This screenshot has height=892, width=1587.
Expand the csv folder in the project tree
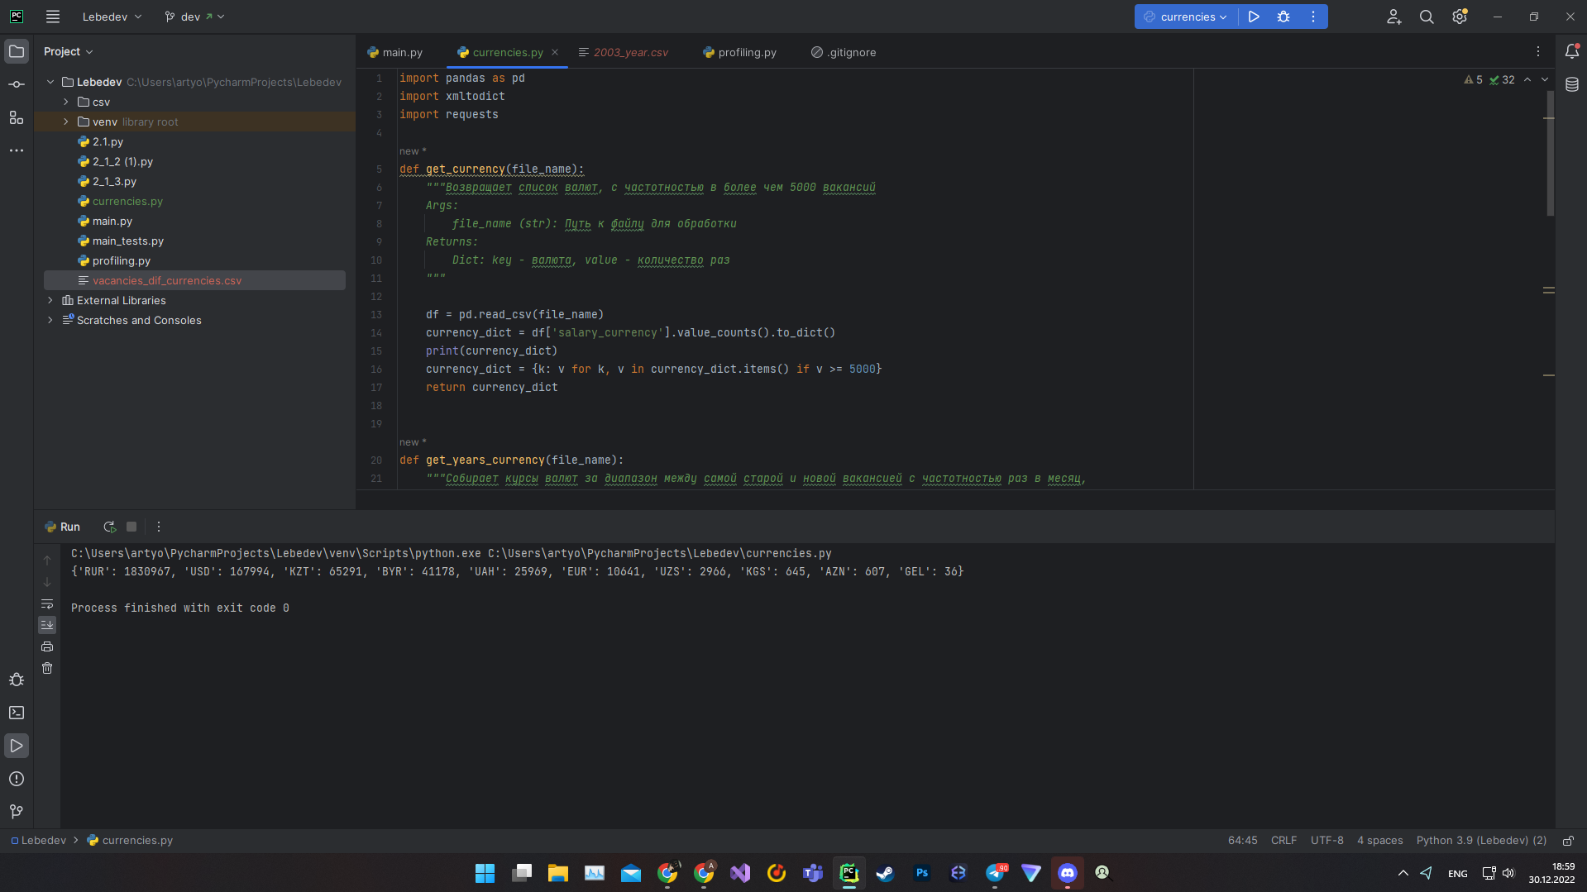click(66, 102)
